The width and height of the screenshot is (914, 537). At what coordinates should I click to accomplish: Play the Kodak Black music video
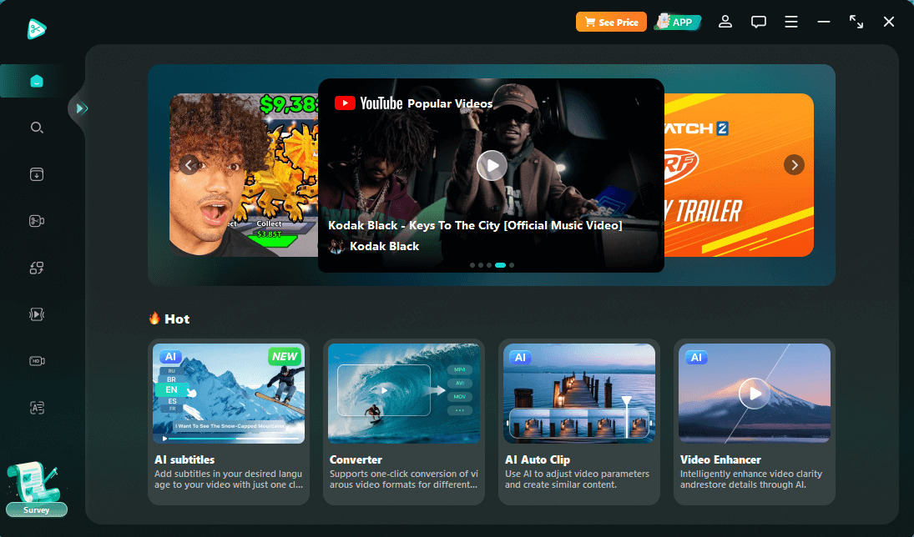492,165
